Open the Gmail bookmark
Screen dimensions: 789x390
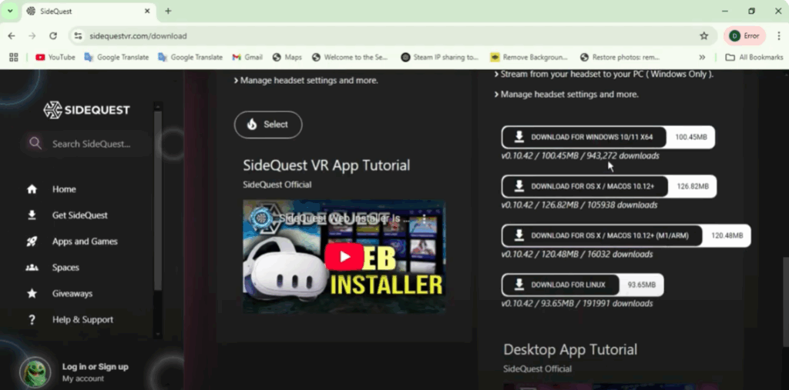click(247, 57)
